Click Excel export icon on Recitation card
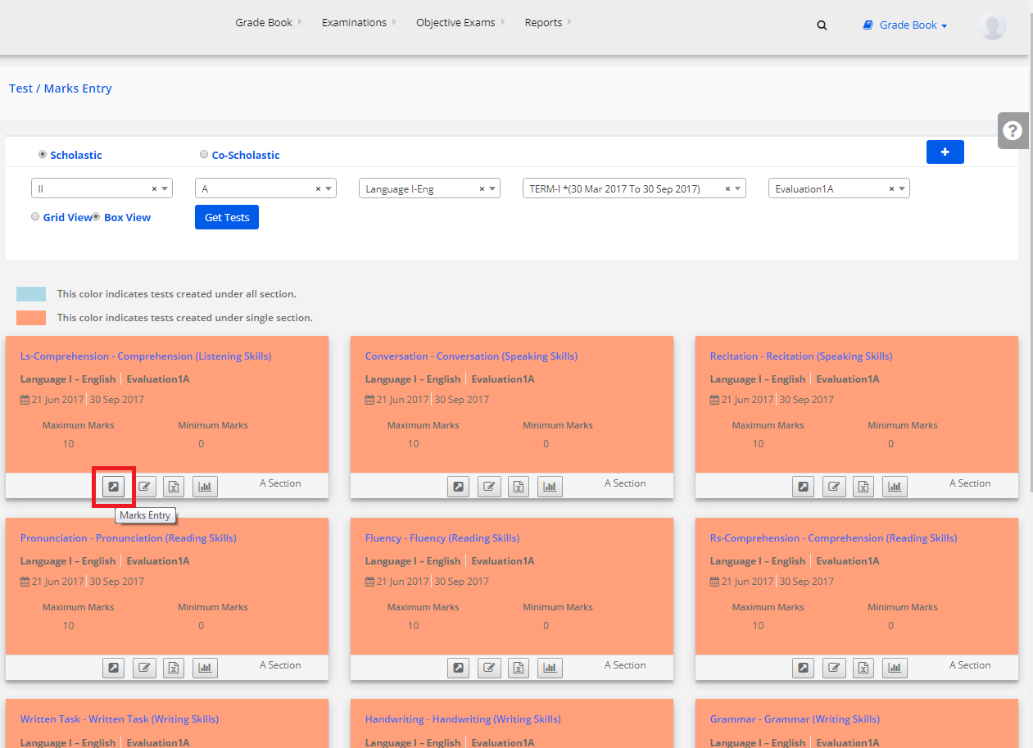The width and height of the screenshot is (1033, 748). (x=863, y=487)
